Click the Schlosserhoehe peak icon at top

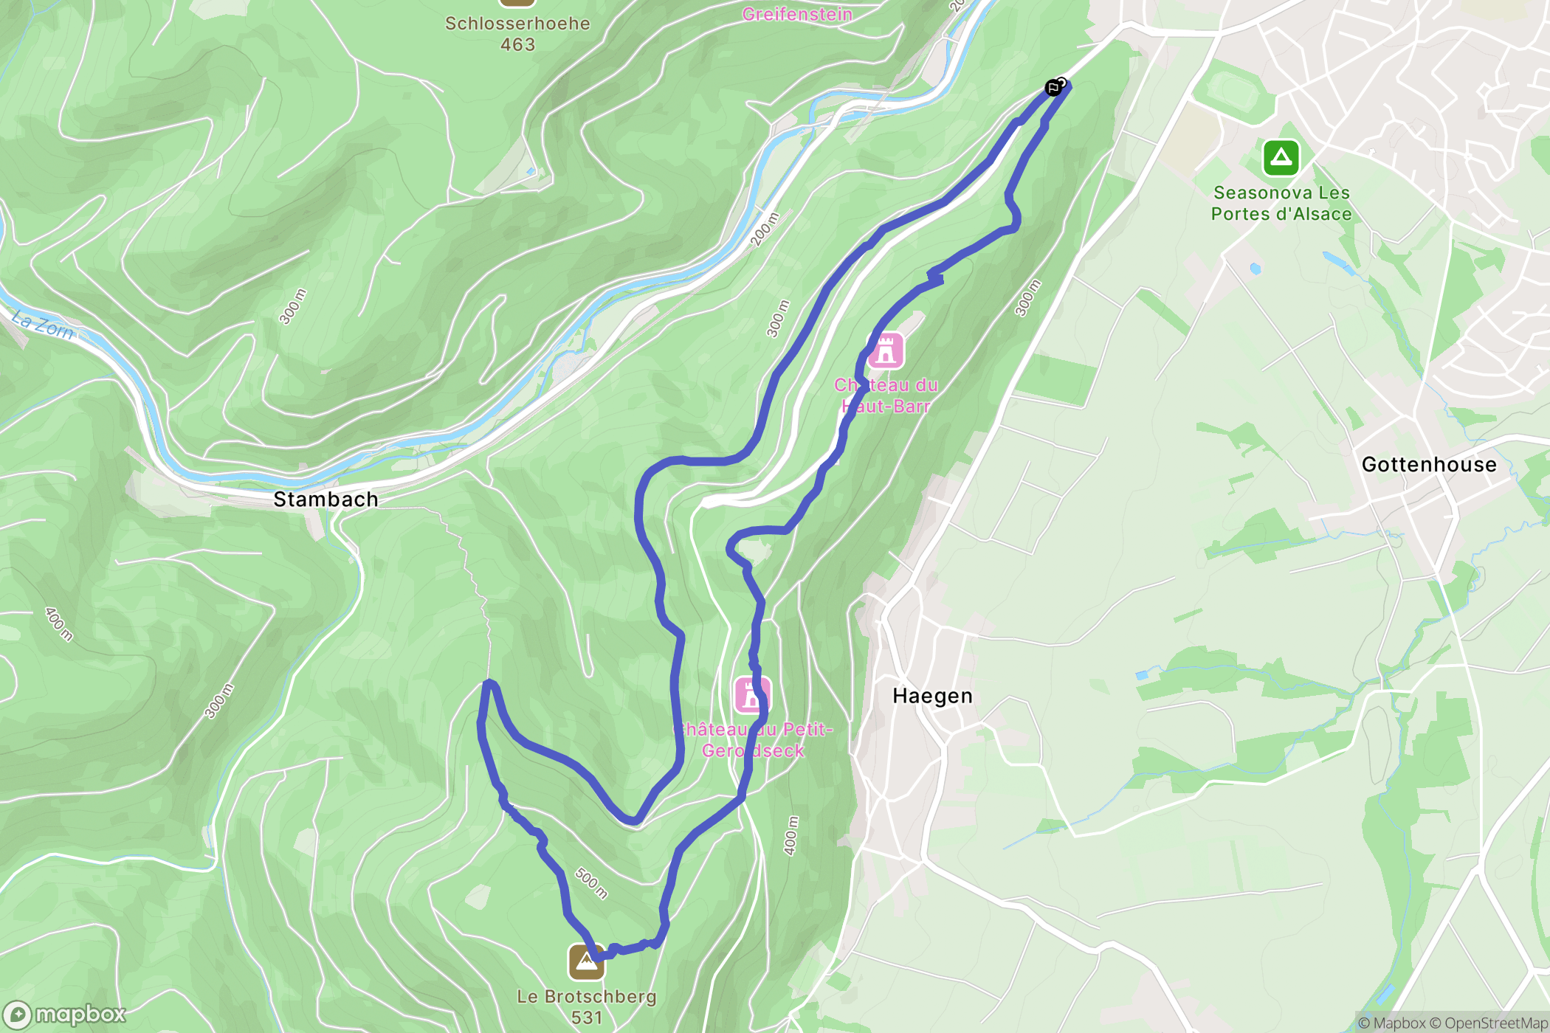(517, 2)
